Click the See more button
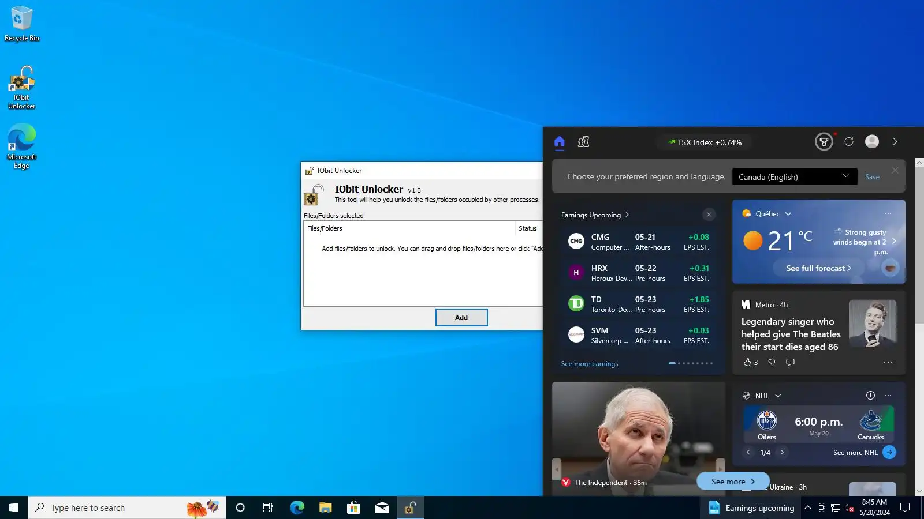 [x=733, y=482]
